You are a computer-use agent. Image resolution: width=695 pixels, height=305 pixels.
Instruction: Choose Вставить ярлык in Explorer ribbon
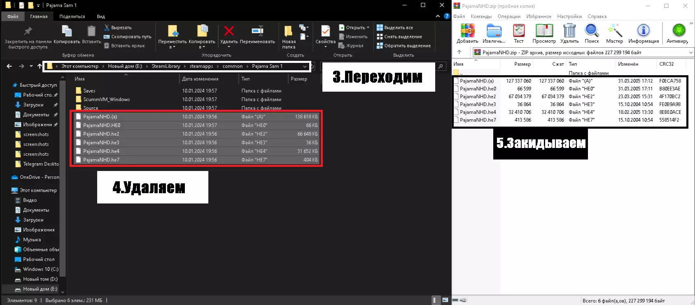click(124, 46)
